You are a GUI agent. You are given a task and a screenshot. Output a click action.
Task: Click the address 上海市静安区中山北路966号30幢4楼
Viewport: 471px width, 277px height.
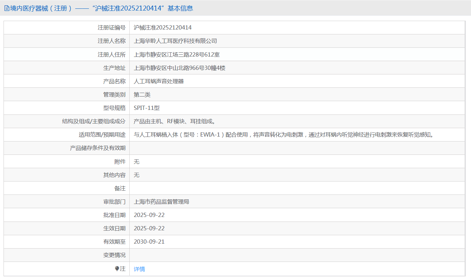point(180,68)
